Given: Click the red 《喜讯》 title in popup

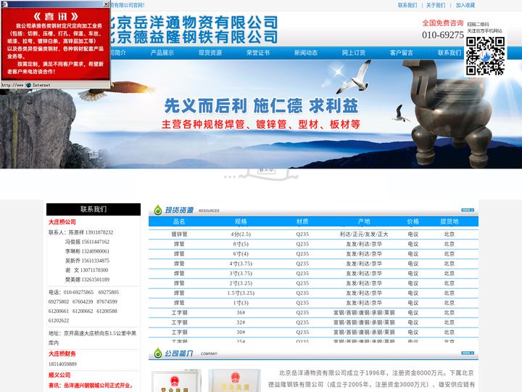Looking at the screenshot, I should pyautogui.click(x=56, y=16).
